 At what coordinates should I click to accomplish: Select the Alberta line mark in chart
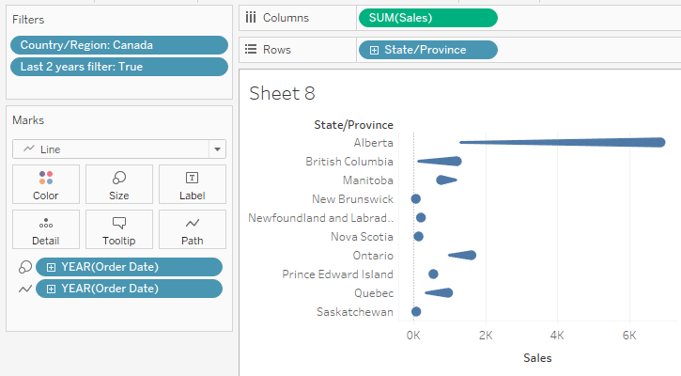pos(564,142)
